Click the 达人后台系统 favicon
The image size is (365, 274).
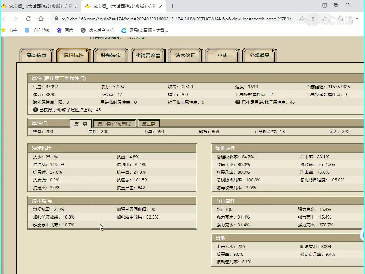pyautogui.click(x=83, y=30)
